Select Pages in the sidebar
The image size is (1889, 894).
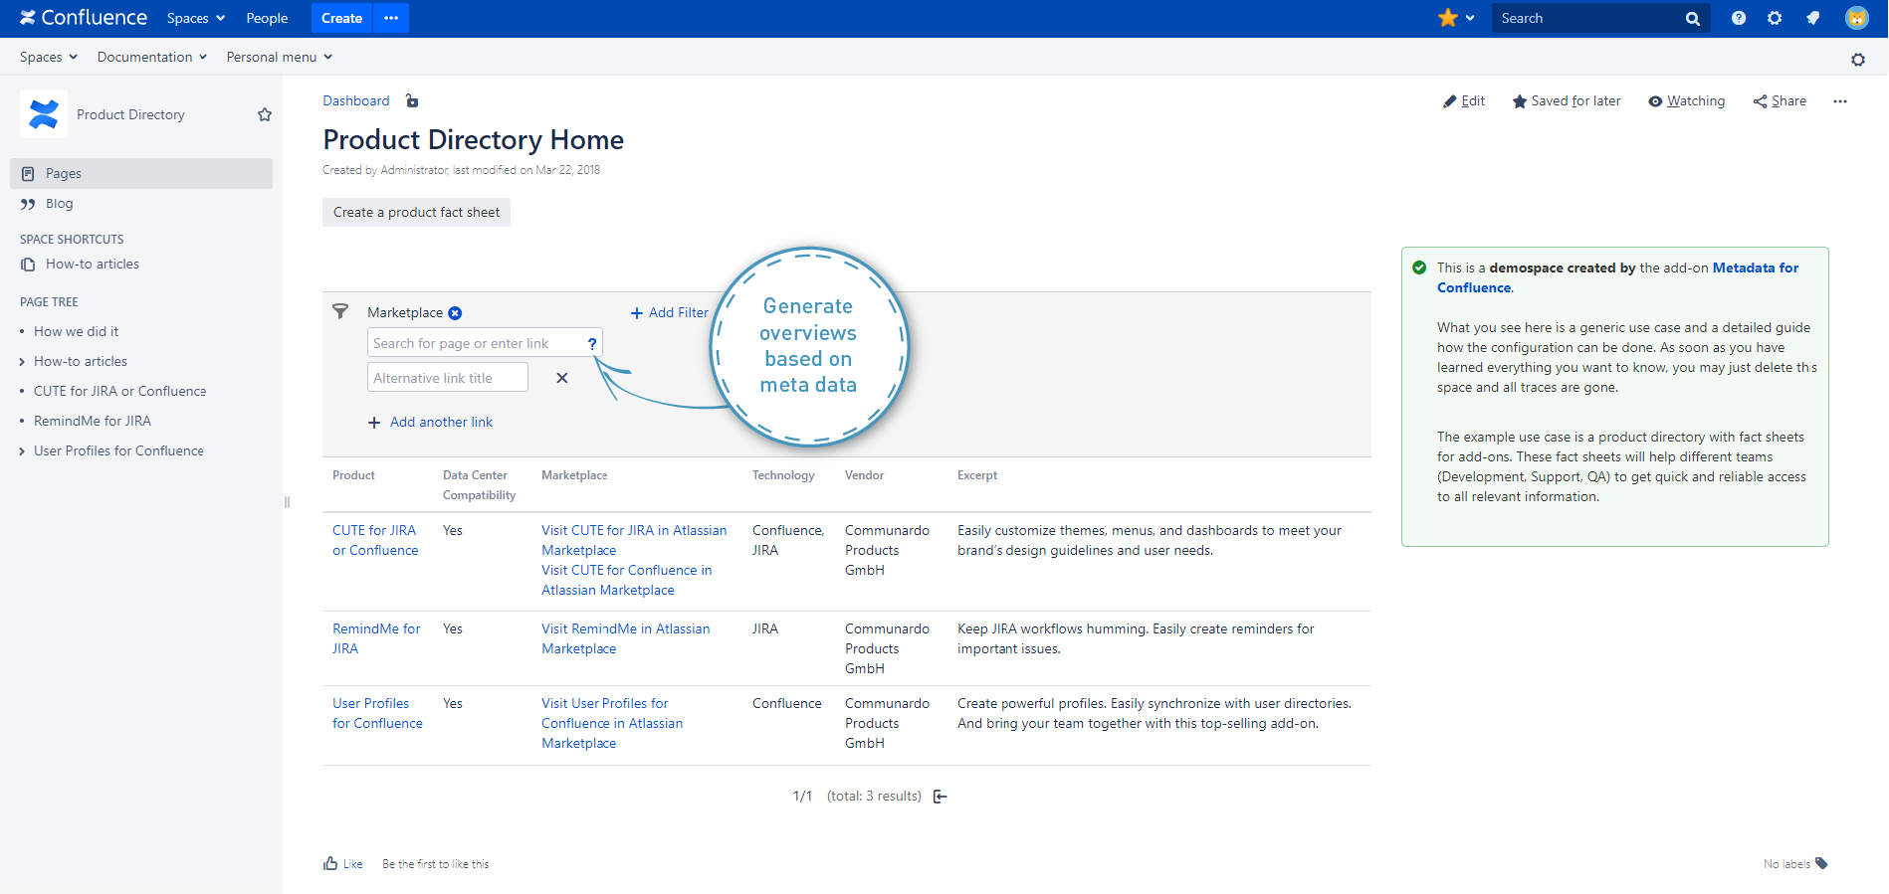(141, 173)
